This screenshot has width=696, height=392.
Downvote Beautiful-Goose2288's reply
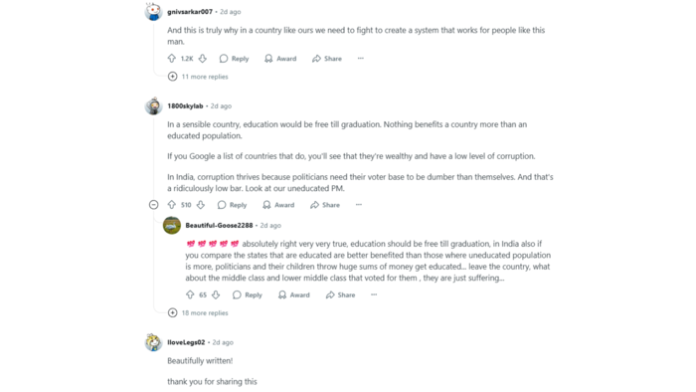coord(216,294)
